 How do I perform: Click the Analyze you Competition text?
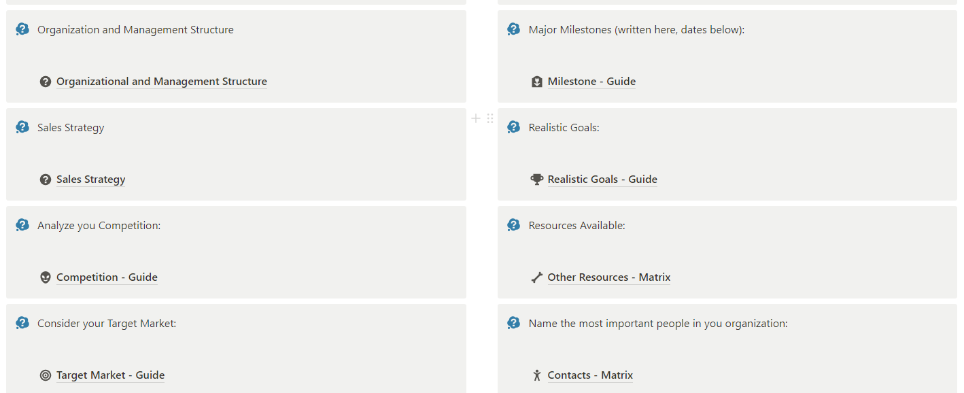tap(99, 226)
